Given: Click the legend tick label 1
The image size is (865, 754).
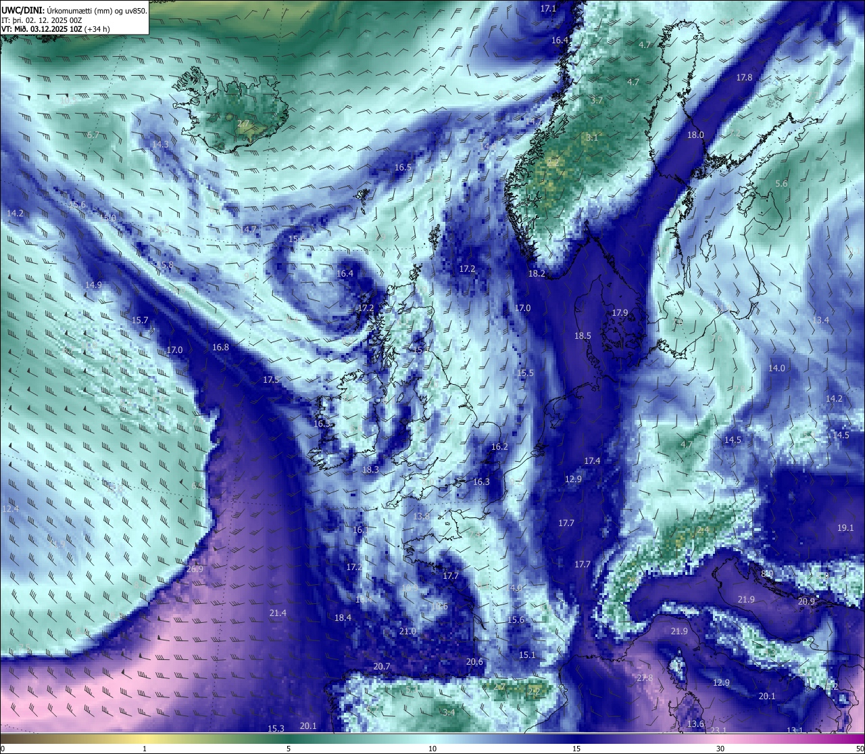Looking at the screenshot, I should (x=145, y=749).
